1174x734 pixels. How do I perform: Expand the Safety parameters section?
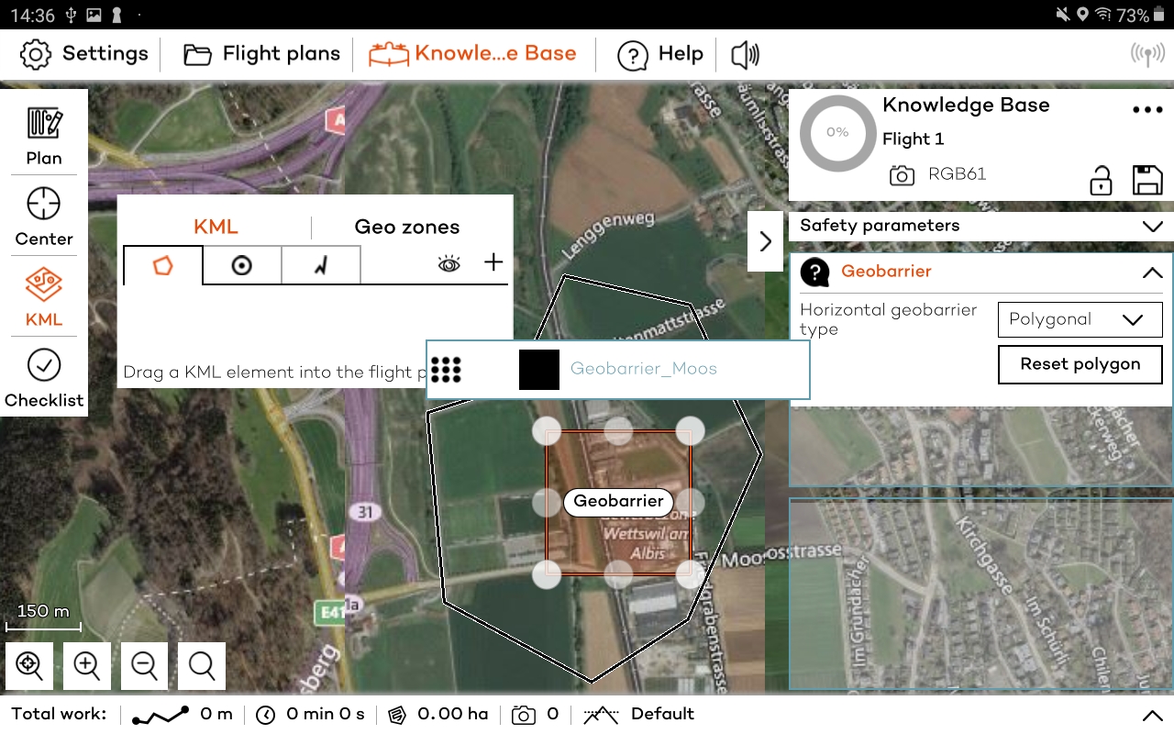pyautogui.click(x=1154, y=225)
